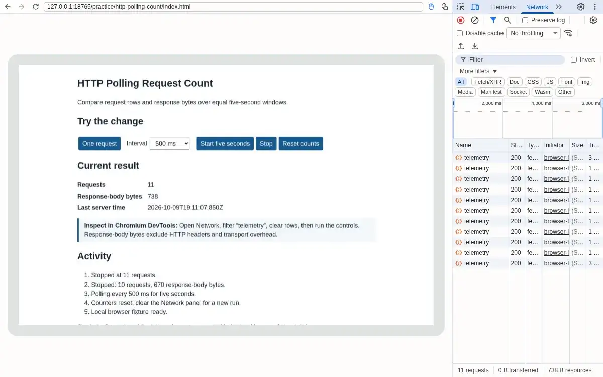Toggle the network filter funnel icon
The width and height of the screenshot is (603, 377).
pyautogui.click(x=493, y=20)
